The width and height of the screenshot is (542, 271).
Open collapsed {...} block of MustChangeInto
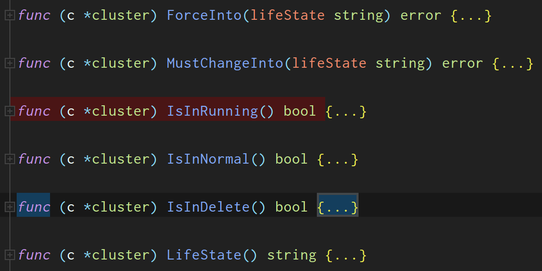(x=513, y=64)
